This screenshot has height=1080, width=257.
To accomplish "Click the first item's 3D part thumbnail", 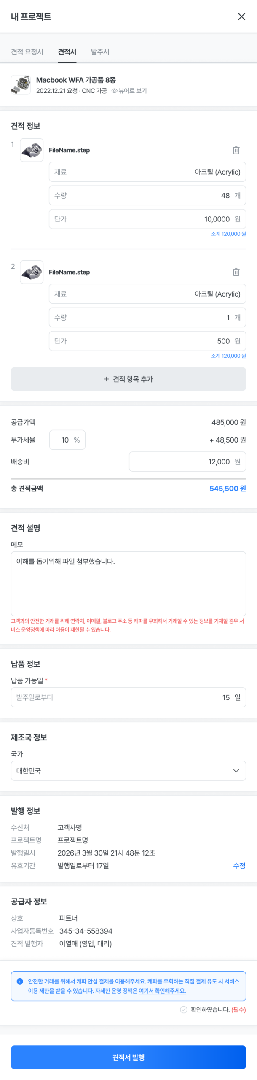I will pos(32,150).
